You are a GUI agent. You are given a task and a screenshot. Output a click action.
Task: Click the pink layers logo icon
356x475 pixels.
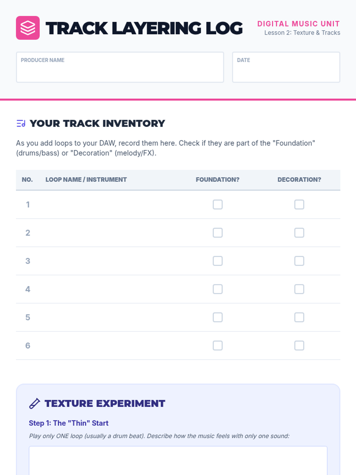28,28
